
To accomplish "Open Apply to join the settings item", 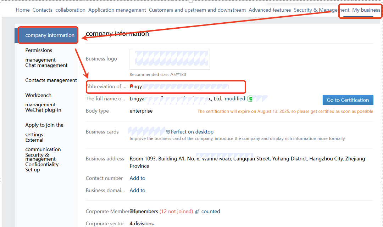I will coord(44,130).
